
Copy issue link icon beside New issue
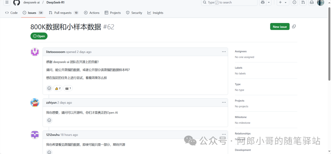294,27
